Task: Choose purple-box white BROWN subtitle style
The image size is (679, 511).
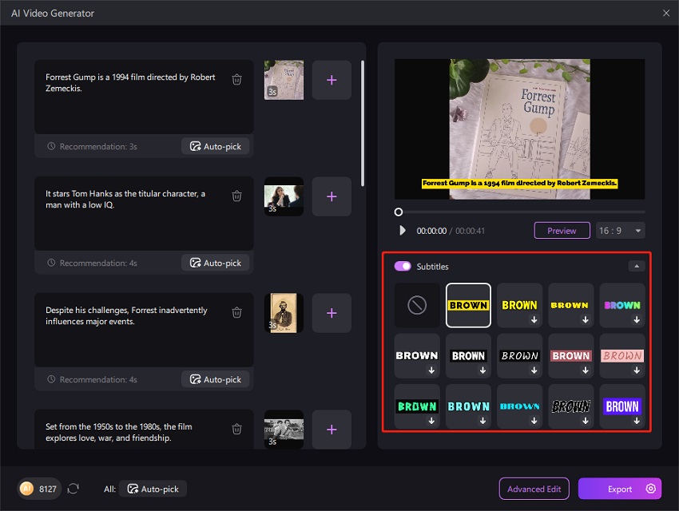Action: point(622,406)
